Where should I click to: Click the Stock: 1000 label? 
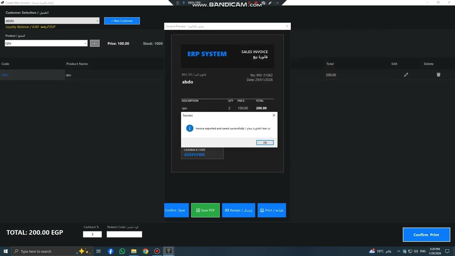(153, 43)
